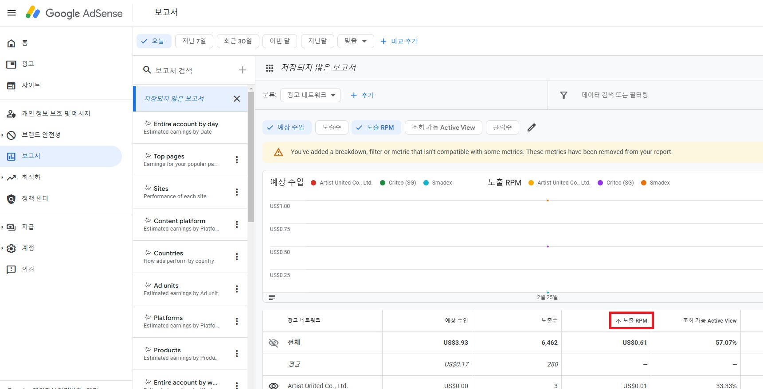The width and height of the screenshot is (763, 389).
Task: Click red Artist United legend dot
Action: click(313, 183)
